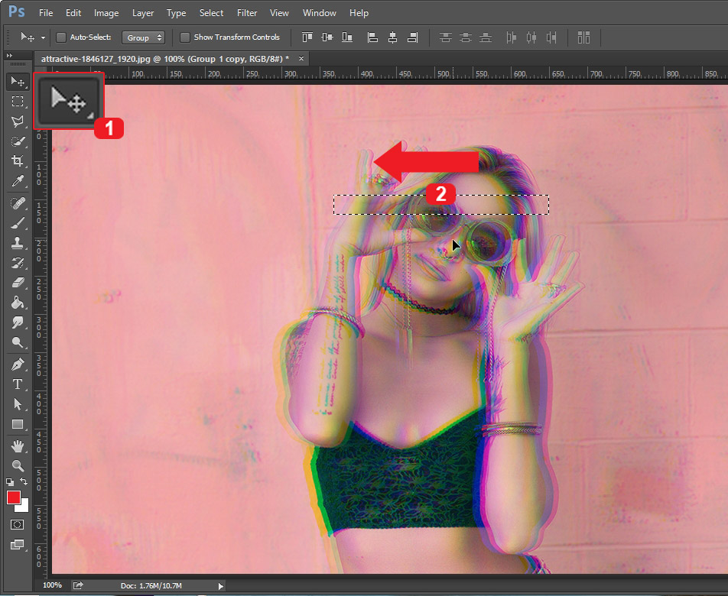Click Distribute Left Edges icon
728x596 pixels.
tap(511, 37)
